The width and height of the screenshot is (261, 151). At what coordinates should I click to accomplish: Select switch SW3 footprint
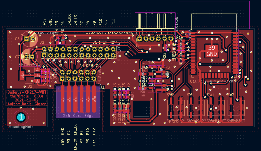tap(236, 108)
